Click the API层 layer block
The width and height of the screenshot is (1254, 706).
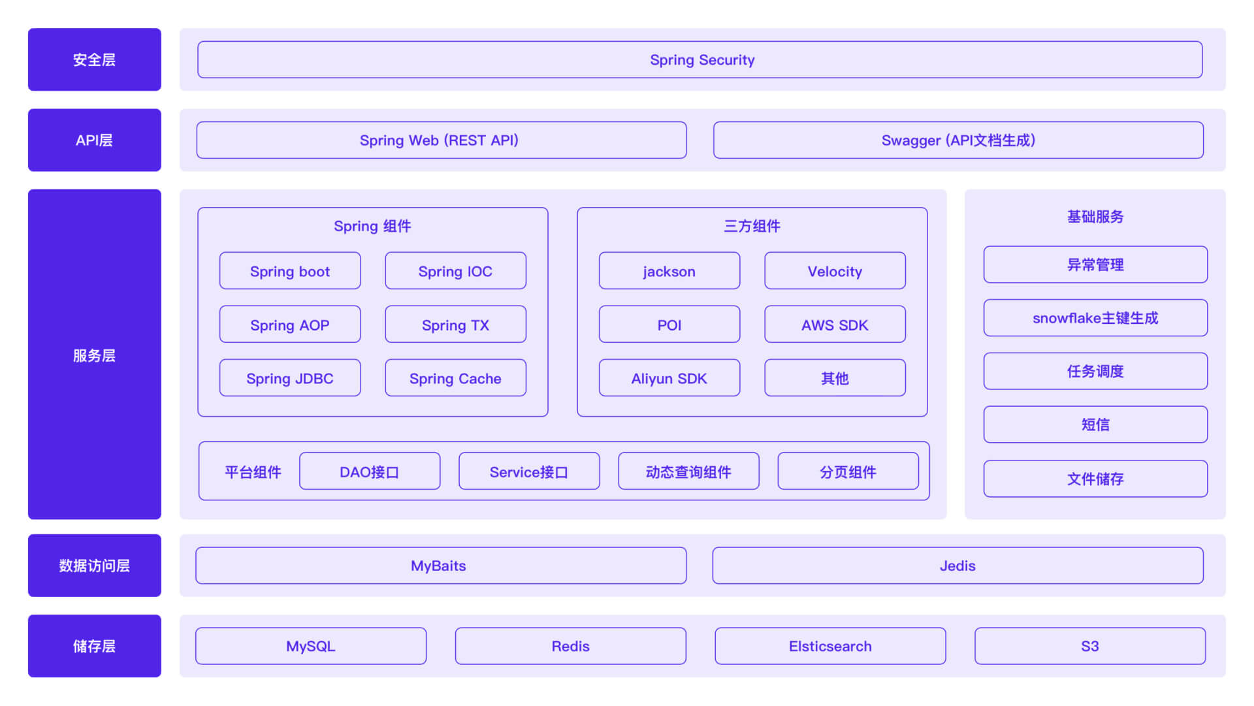click(94, 140)
